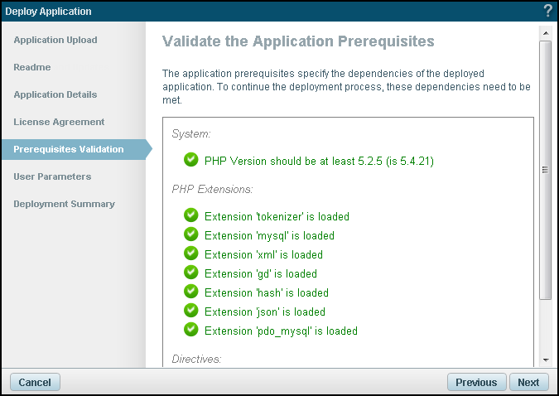Jump to the User Parameters step
The height and width of the screenshot is (396, 559).
coord(52,176)
